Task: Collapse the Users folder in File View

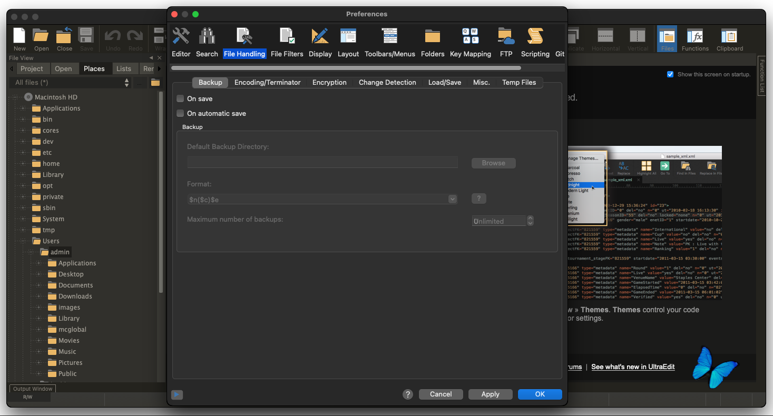Action: coord(23,241)
